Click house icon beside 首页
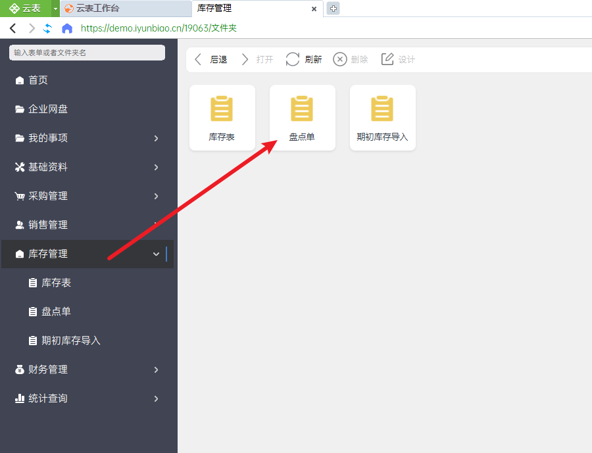This screenshot has width=592, height=453. [x=20, y=80]
